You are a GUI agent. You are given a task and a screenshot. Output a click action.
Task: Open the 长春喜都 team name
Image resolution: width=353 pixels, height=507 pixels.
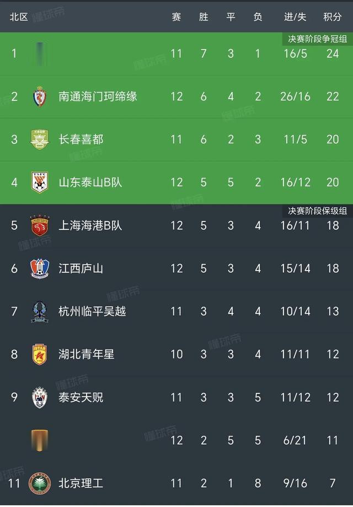(81, 139)
